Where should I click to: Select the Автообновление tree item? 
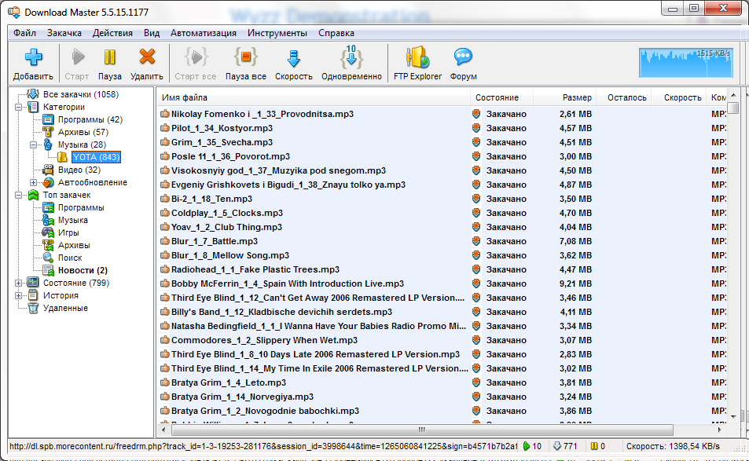[93, 182]
